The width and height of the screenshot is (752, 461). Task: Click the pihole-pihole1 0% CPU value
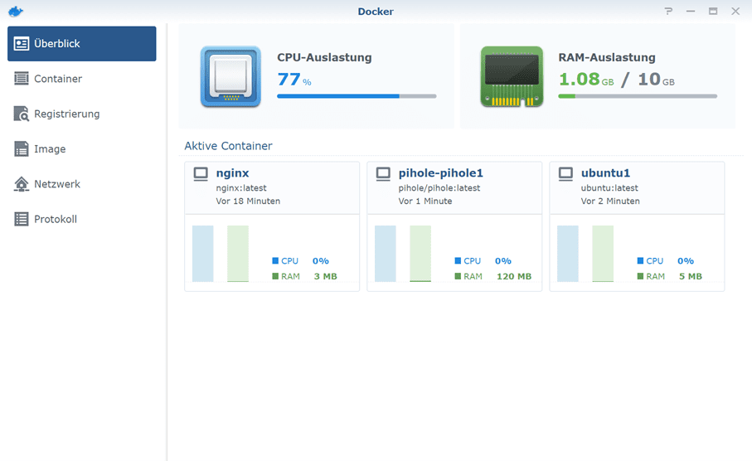(x=503, y=261)
